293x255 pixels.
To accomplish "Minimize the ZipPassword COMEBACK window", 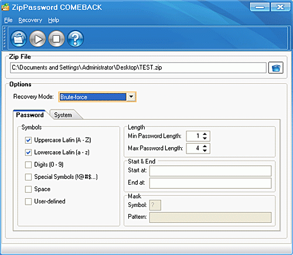I will pos(260,7).
